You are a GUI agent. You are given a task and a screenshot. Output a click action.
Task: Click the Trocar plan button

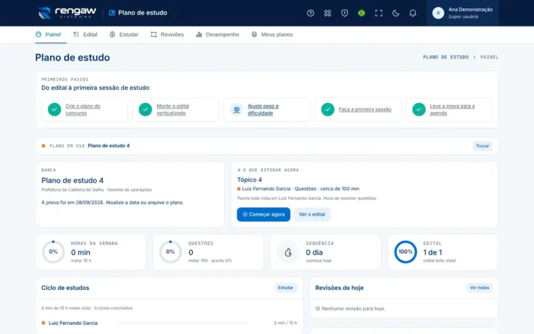coord(483,146)
